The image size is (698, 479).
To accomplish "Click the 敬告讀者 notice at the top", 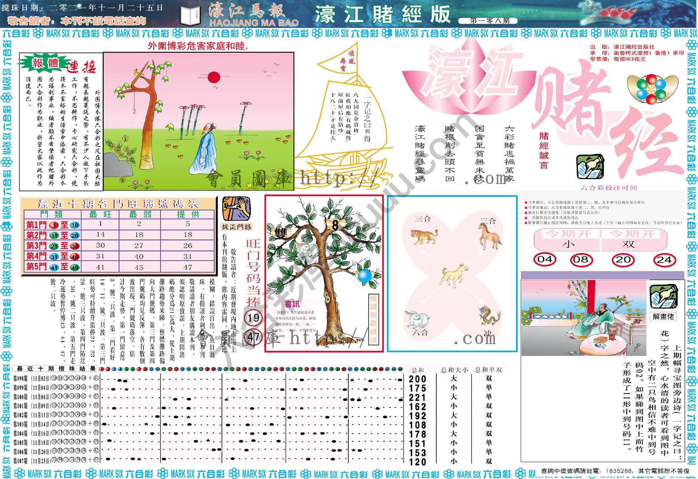I will (77, 20).
